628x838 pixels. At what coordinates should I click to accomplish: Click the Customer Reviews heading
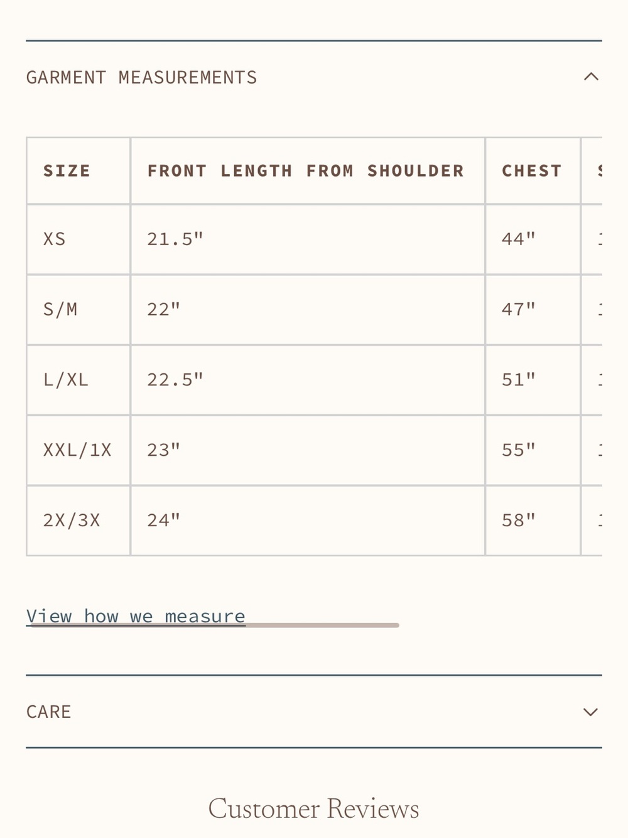(313, 809)
